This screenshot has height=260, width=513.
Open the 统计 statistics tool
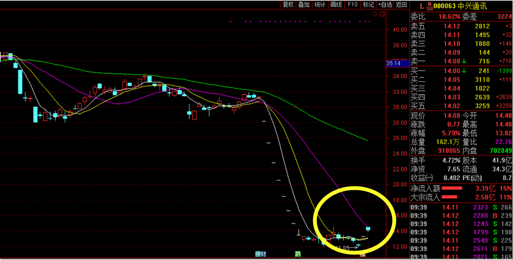click(x=320, y=4)
